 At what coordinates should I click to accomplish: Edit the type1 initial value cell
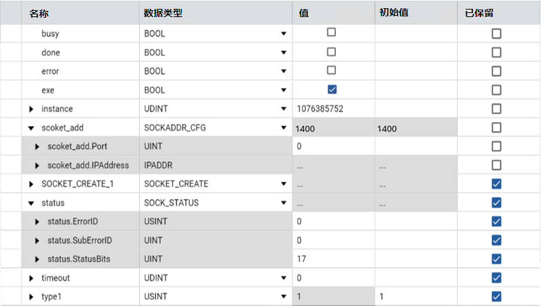(x=414, y=296)
